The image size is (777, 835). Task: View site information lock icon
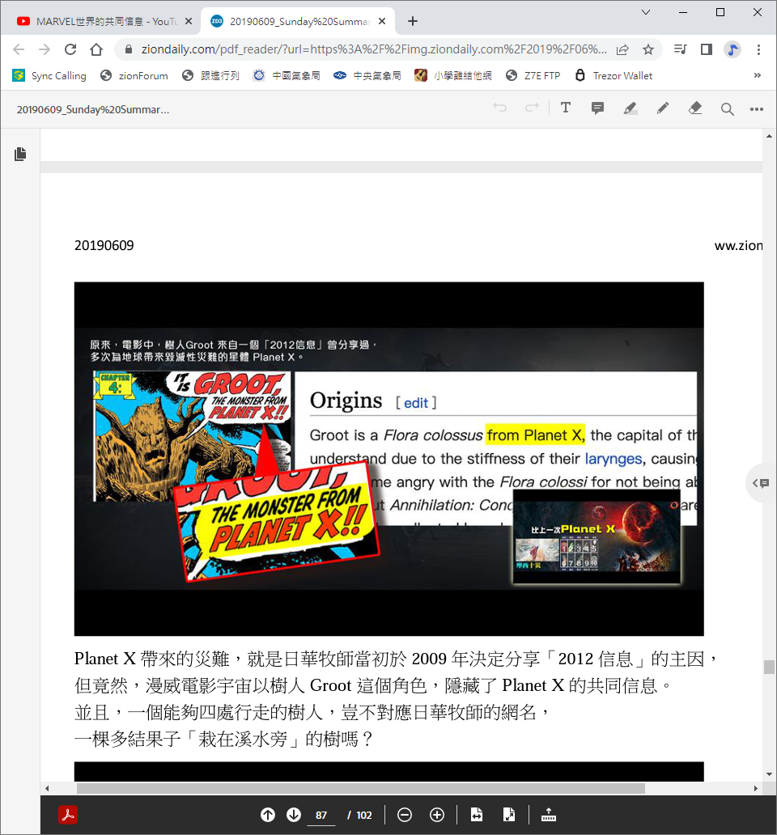[128, 49]
